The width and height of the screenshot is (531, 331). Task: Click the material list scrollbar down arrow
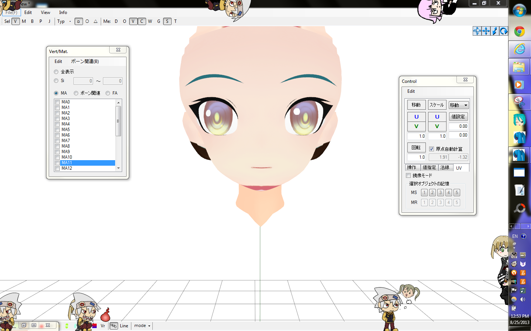coord(118,168)
